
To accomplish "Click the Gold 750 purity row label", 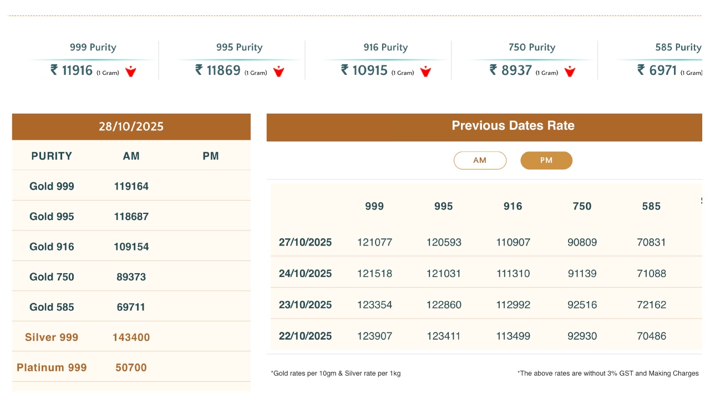I will click(x=52, y=277).
